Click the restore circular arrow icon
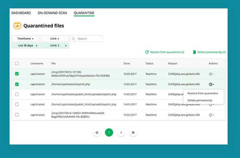 [147, 52]
